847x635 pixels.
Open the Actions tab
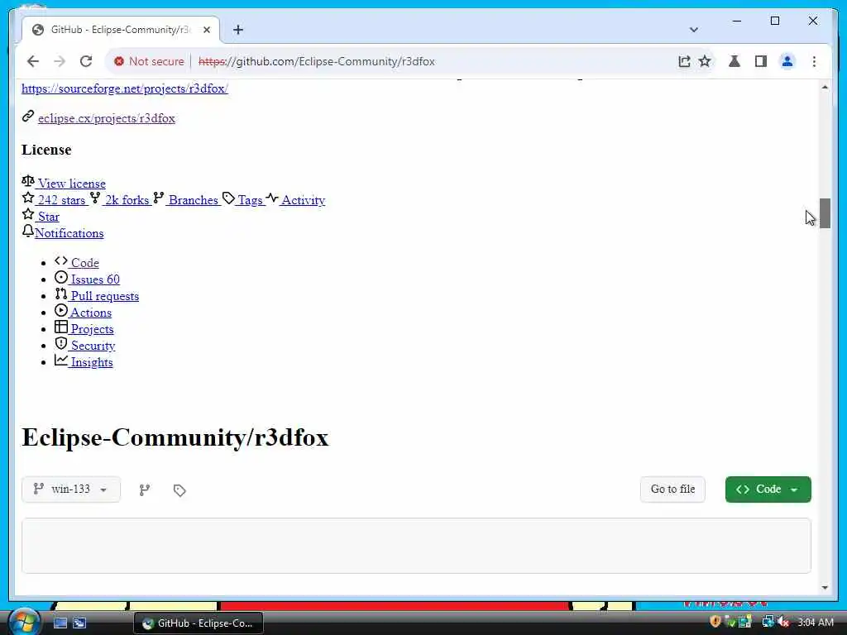(91, 313)
